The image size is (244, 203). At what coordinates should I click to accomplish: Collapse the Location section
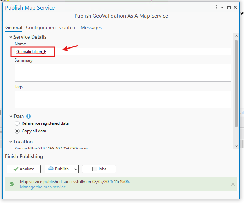(x=11, y=142)
